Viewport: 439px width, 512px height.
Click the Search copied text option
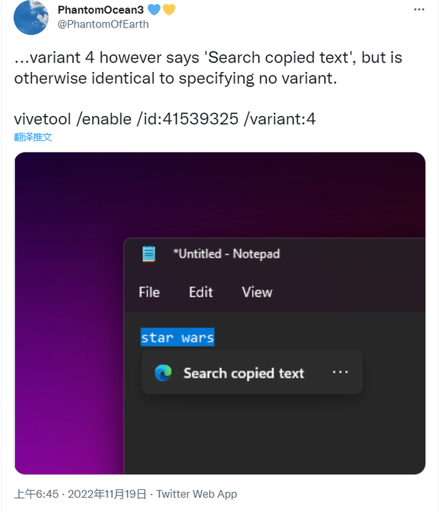(x=244, y=373)
